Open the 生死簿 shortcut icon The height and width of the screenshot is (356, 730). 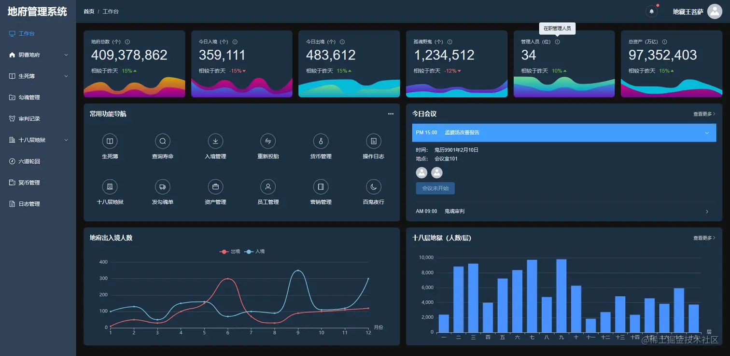pos(110,141)
